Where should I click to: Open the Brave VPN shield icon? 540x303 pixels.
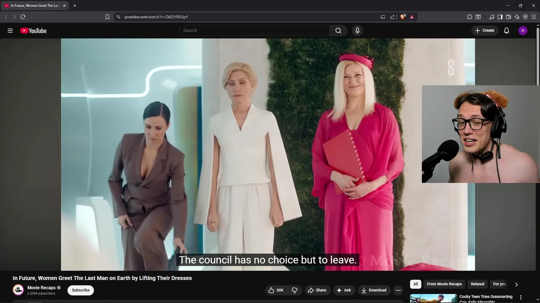pos(525,17)
